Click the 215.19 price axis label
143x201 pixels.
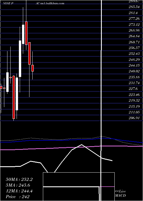coord(134,107)
